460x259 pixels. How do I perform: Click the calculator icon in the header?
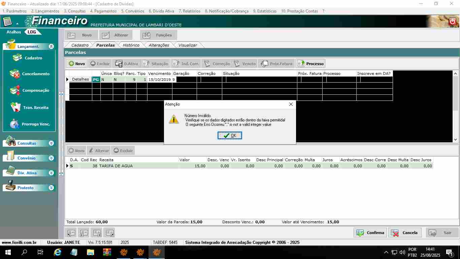7,22
